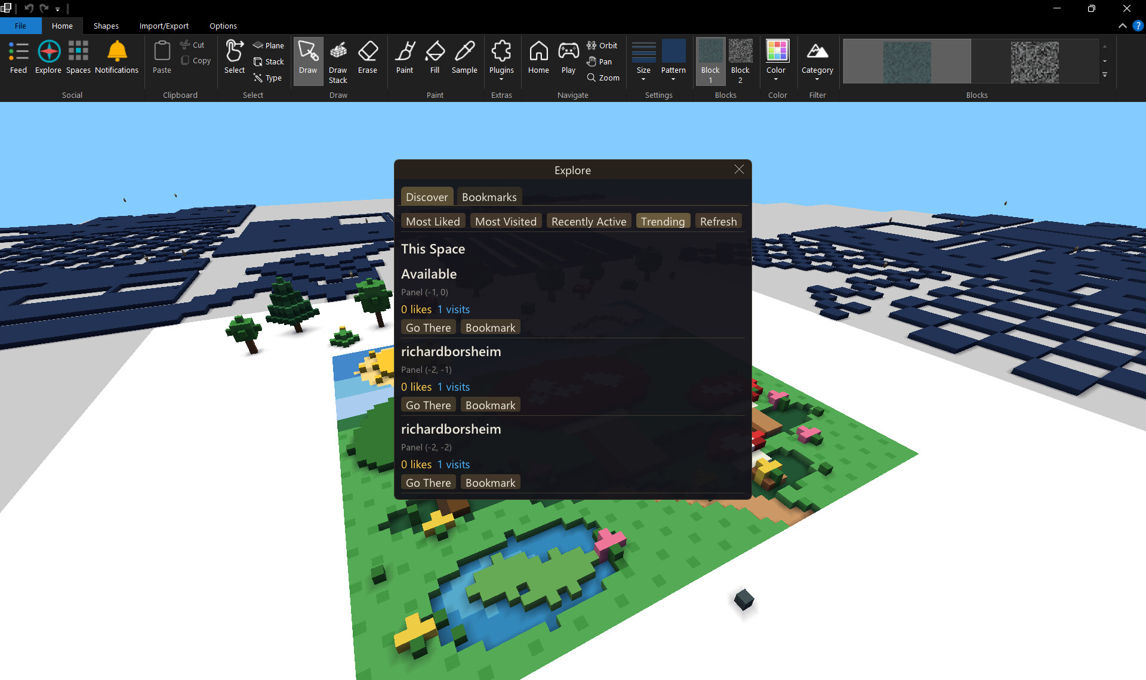This screenshot has width=1146, height=680.
Task: Expand the blocks gallery list
Action: [x=1105, y=75]
